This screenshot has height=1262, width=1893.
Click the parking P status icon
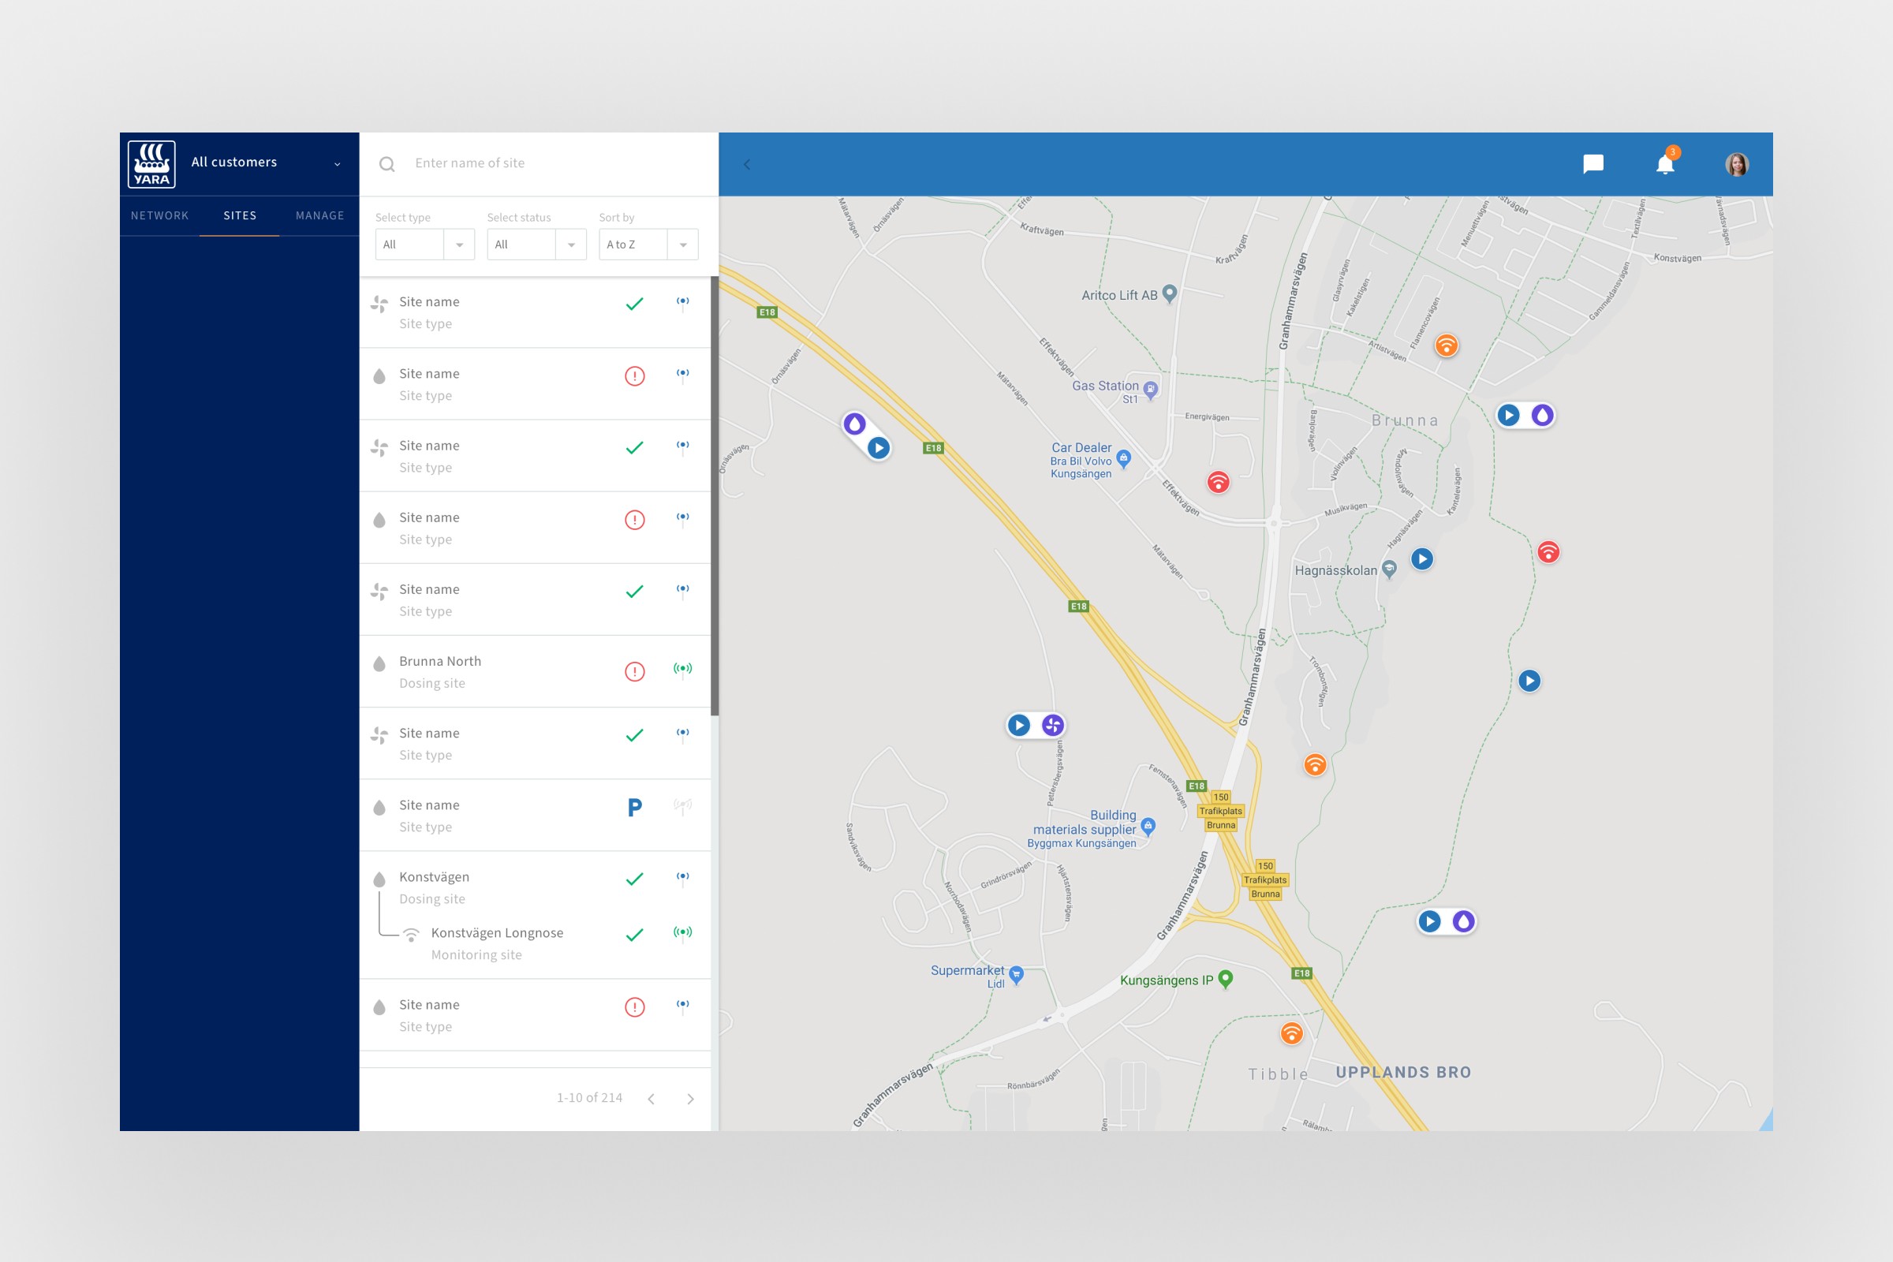point(634,807)
